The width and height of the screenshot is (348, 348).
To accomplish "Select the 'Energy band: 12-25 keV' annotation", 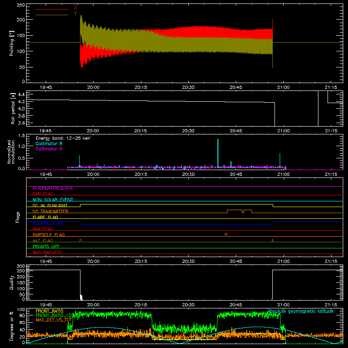I will pos(63,138).
